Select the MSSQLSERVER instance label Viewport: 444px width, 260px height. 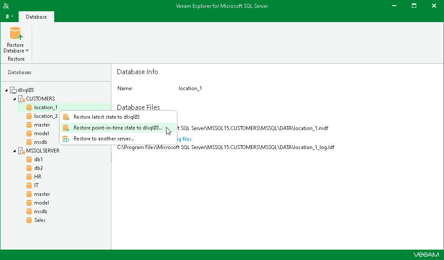point(42,151)
